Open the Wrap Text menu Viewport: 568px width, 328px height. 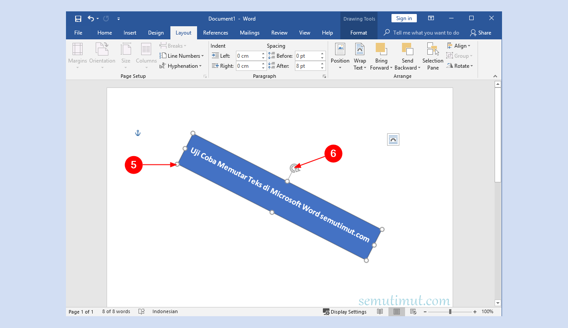pyautogui.click(x=360, y=56)
